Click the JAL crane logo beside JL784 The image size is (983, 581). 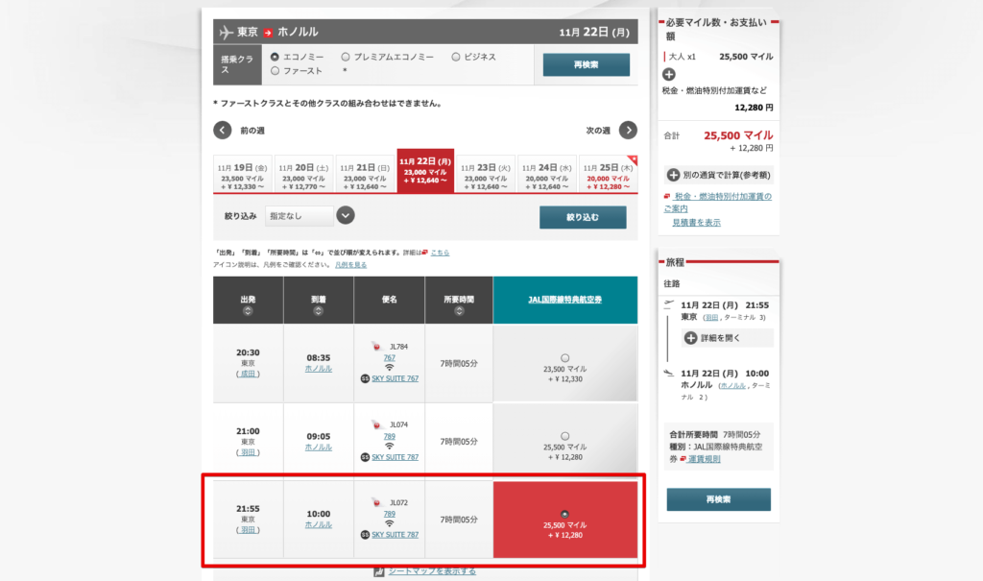(376, 347)
